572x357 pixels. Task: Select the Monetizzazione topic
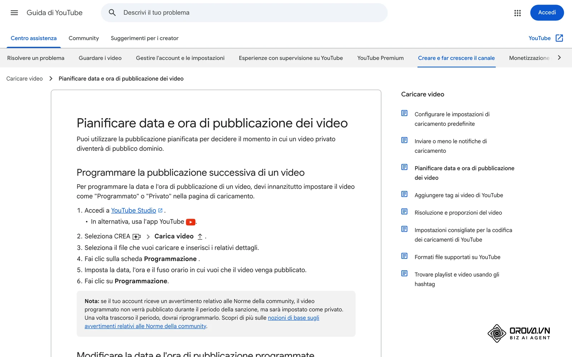coord(529,58)
